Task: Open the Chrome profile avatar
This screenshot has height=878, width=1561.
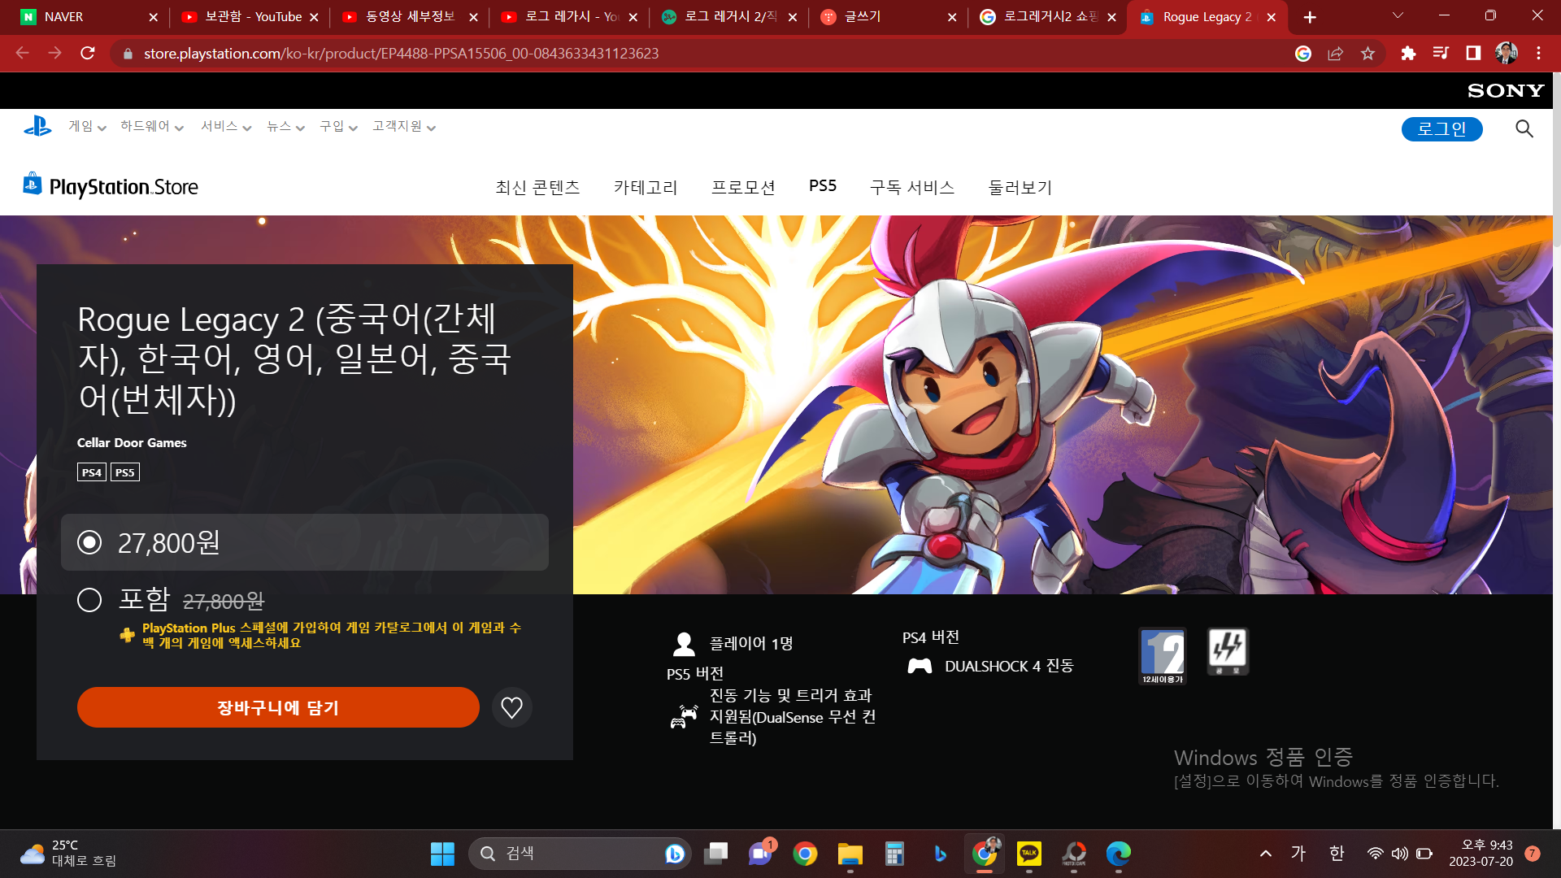Action: [1507, 54]
